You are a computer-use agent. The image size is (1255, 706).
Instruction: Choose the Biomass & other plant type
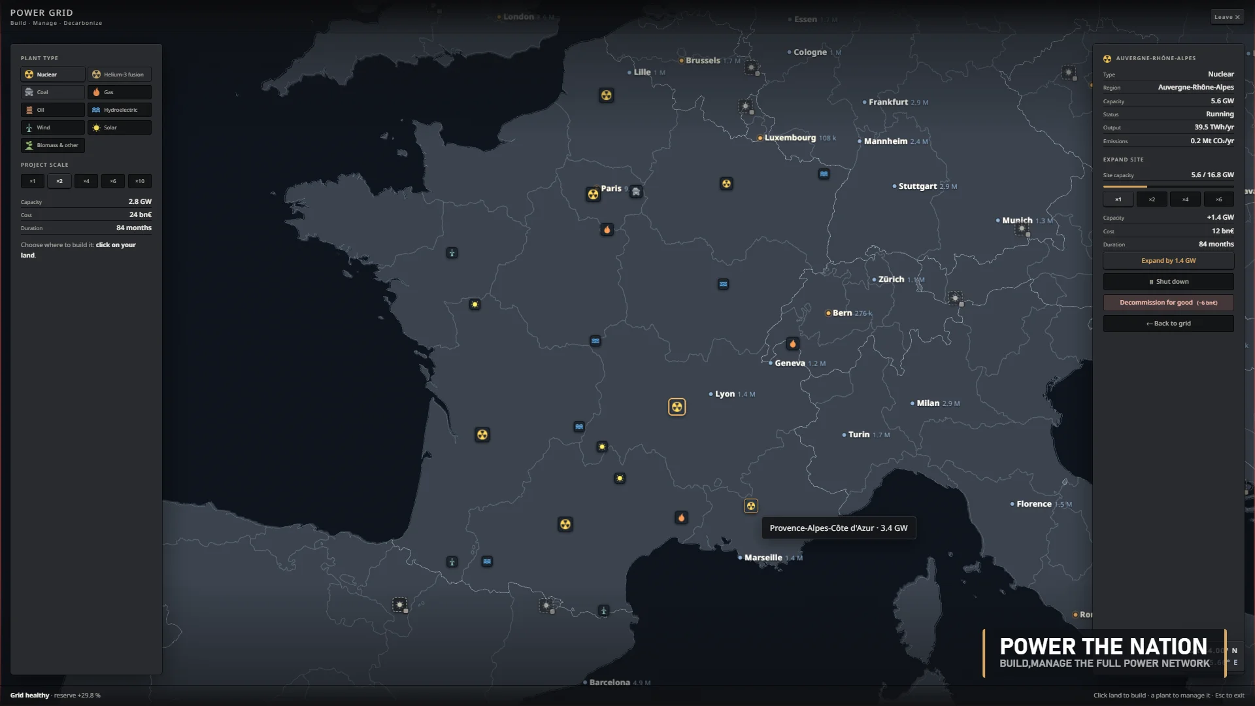coord(52,145)
